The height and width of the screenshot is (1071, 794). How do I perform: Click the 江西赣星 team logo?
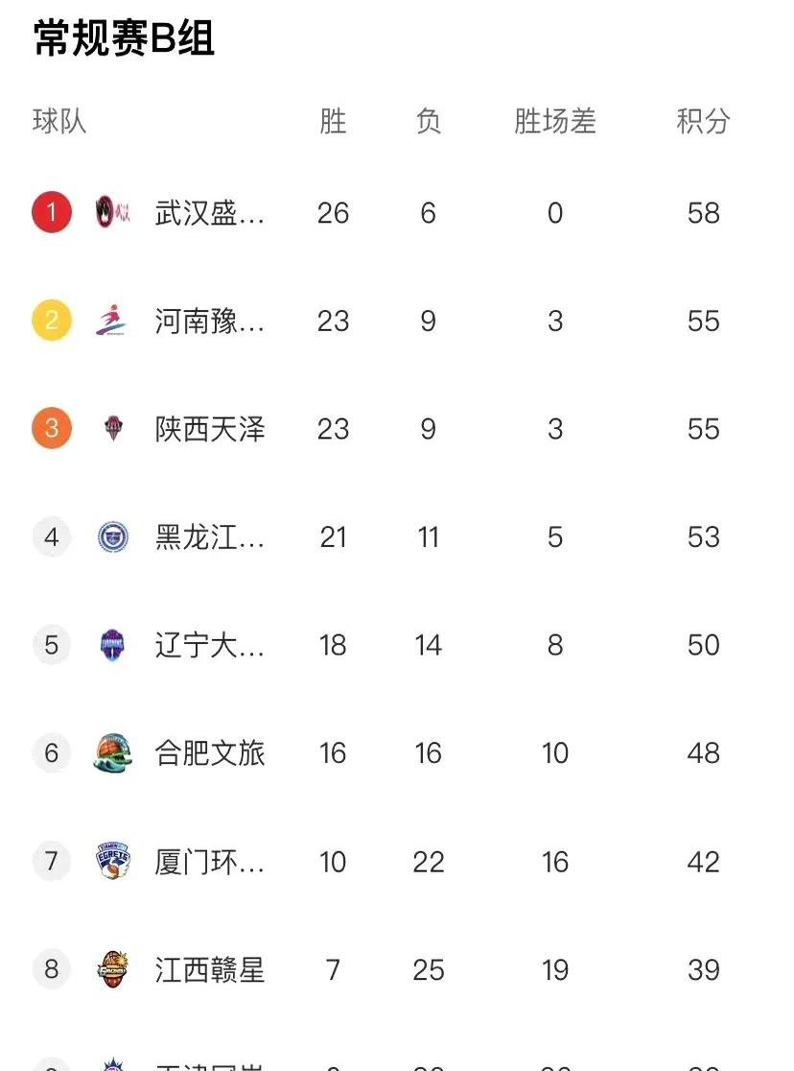(112, 969)
